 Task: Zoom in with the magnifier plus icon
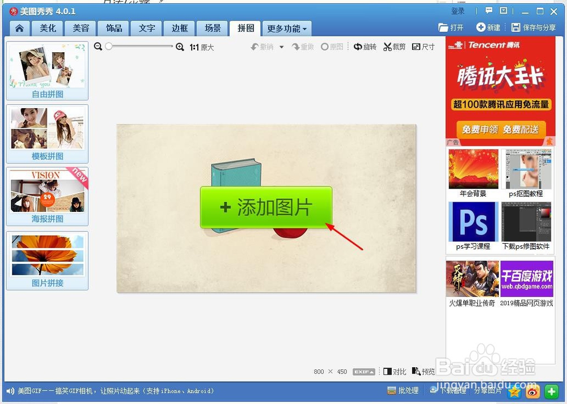[180, 47]
